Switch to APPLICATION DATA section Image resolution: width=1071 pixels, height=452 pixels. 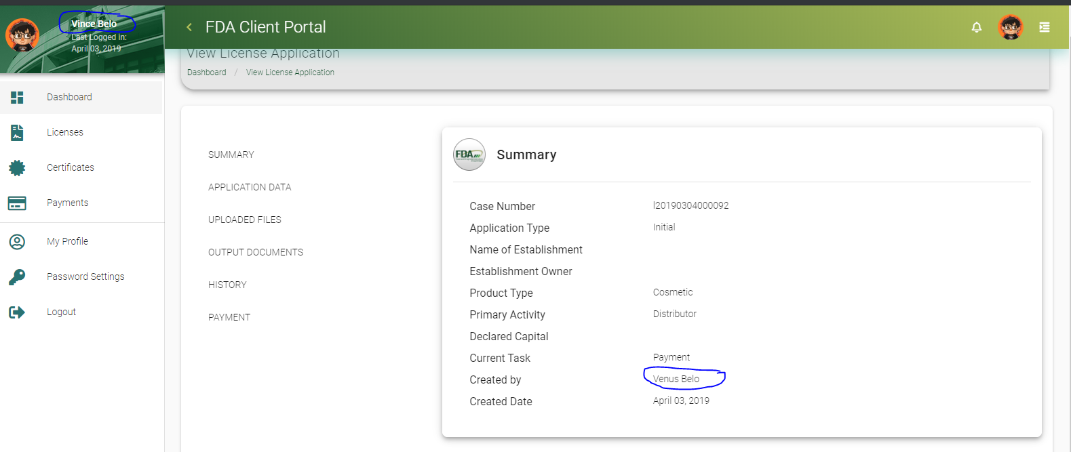pyautogui.click(x=250, y=187)
